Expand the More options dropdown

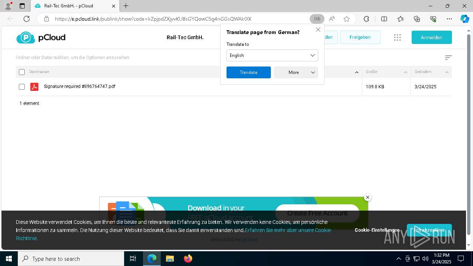pyautogui.click(x=296, y=72)
